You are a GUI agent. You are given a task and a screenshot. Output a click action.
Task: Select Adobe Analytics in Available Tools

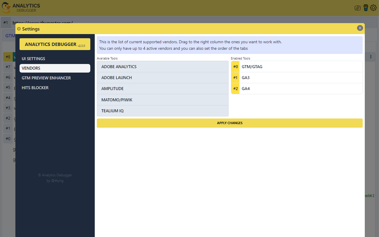click(x=163, y=67)
